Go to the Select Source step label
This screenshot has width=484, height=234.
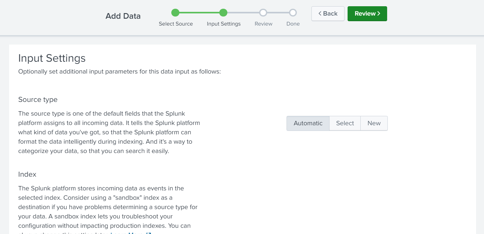pos(176,24)
